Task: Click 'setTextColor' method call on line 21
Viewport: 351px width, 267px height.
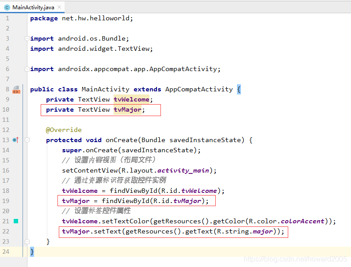Action: click(126, 221)
